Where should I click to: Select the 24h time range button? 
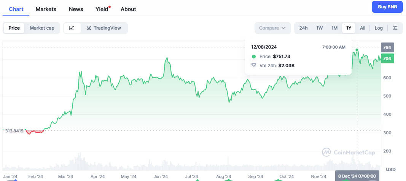(x=303, y=28)
